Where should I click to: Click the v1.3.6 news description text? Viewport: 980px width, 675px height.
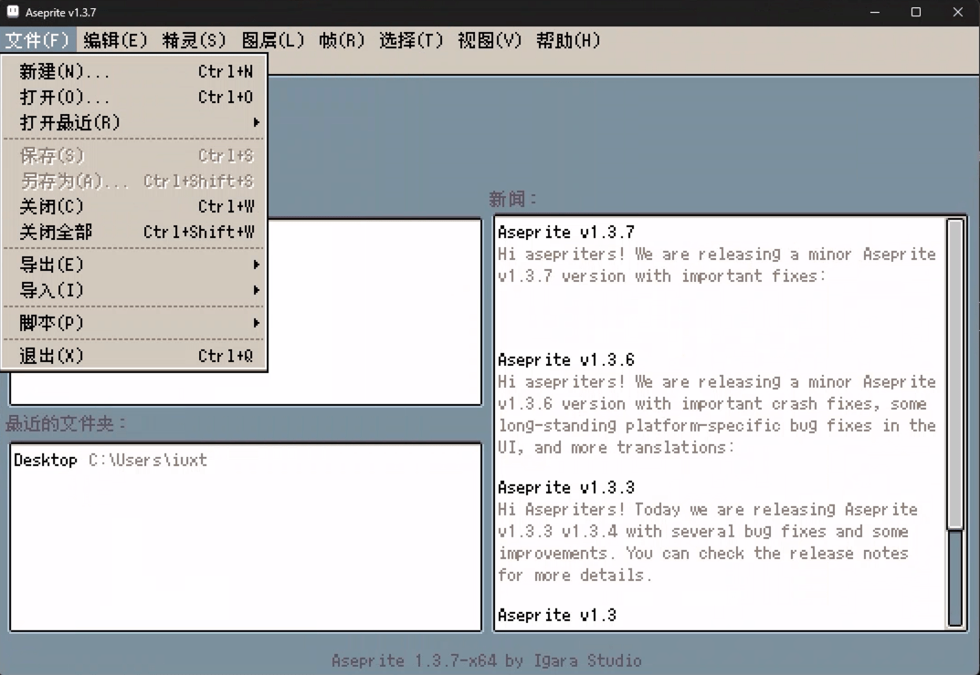coord(717,415)
